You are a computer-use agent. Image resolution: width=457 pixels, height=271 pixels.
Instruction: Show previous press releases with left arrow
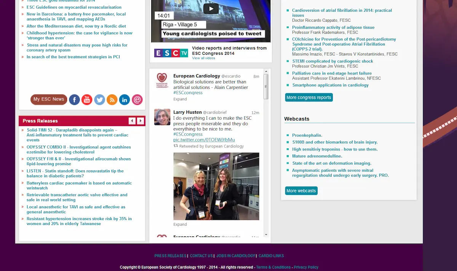tap(132, 121)
